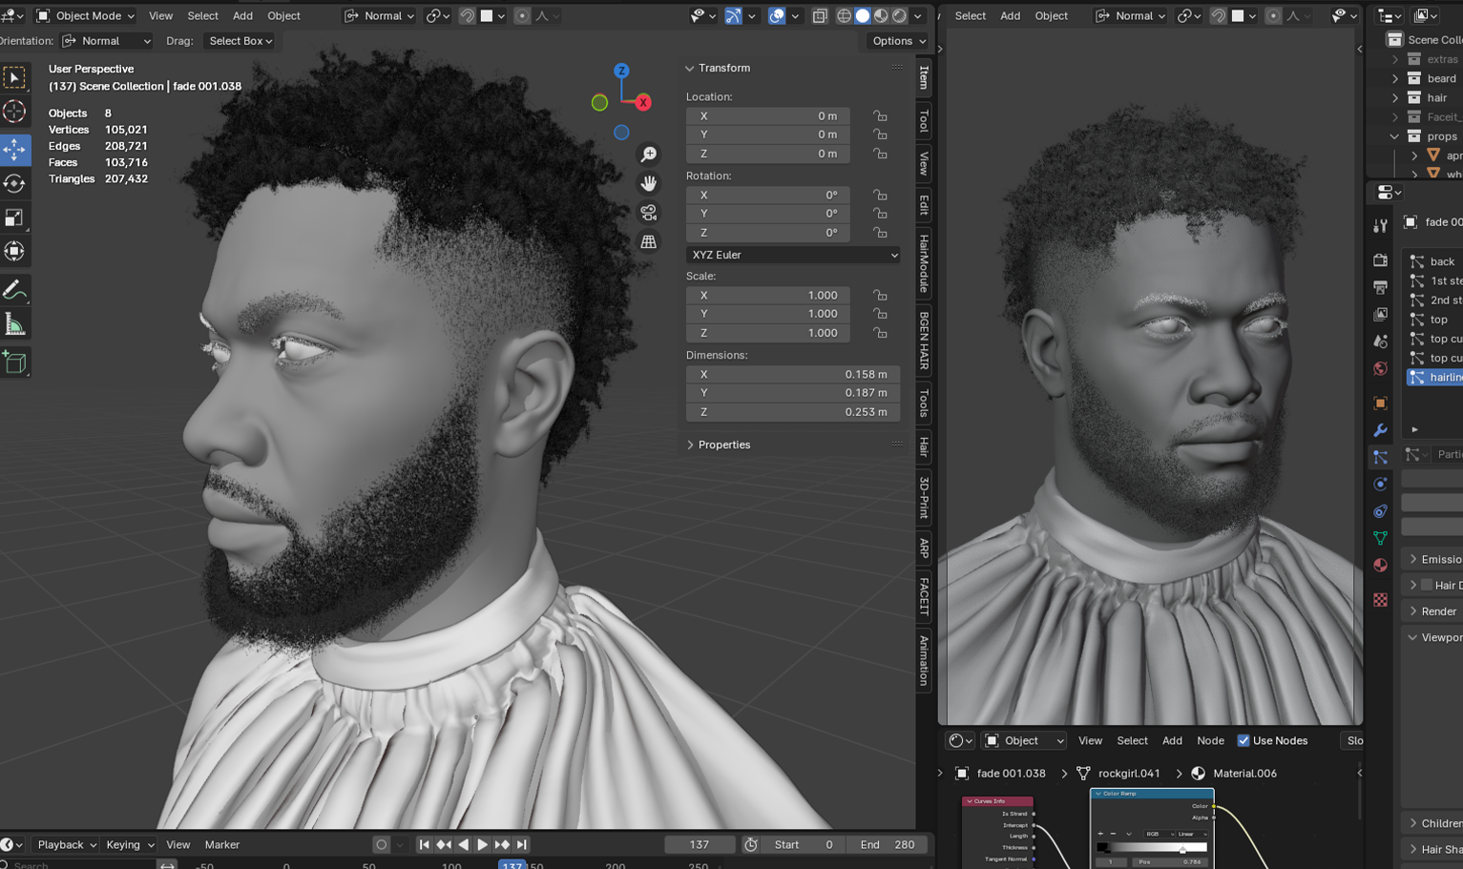Select the Annotate pencil tool

pos(14,290)
